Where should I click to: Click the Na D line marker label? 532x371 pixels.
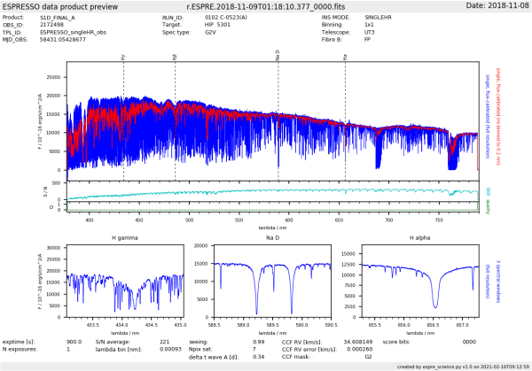(278, 55)
